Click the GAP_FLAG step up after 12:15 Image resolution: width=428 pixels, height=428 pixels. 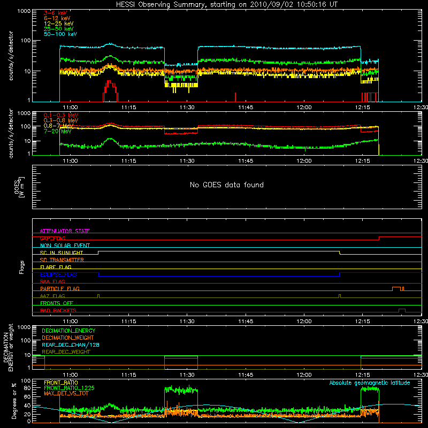(x=379, y=238)
